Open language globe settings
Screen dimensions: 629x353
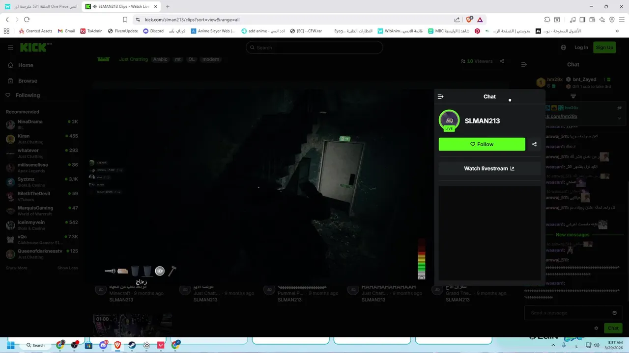(x=563, y=48)
